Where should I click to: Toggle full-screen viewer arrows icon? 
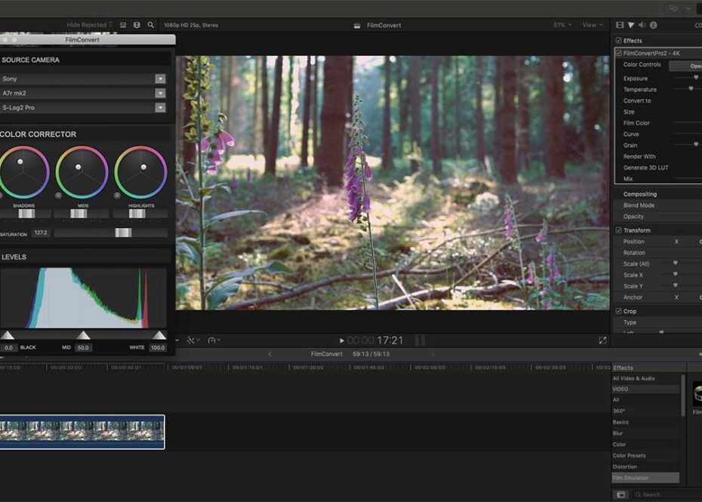click(x=602, y=340)
